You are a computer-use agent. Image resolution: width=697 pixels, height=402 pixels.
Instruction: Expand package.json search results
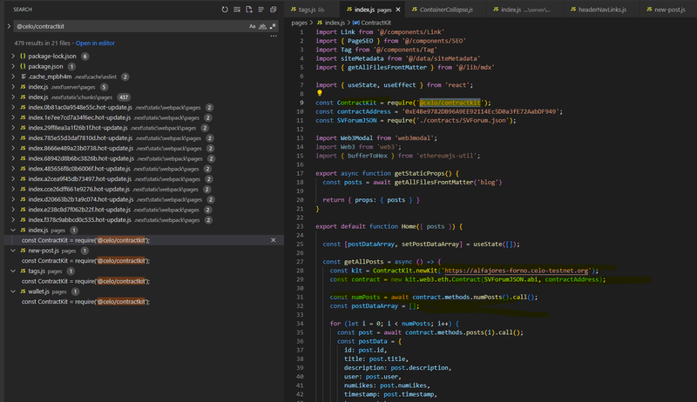[13, 66]
